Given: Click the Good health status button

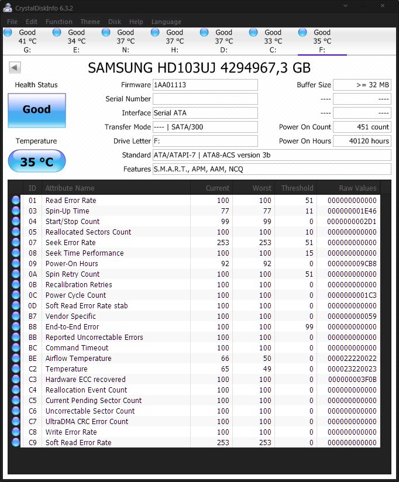Looking at the screenshot, I should [x=37, y=110].
